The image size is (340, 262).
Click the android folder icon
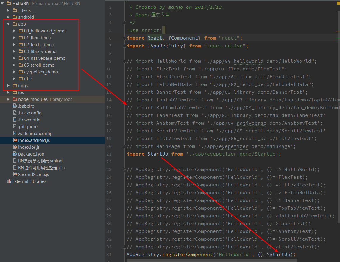[x=15, y=17]
